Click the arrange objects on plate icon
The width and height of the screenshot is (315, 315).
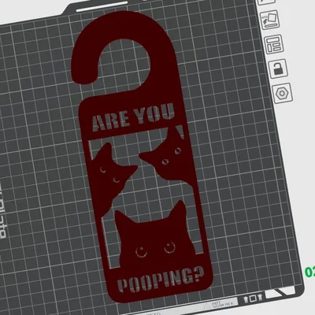point(274,44)
